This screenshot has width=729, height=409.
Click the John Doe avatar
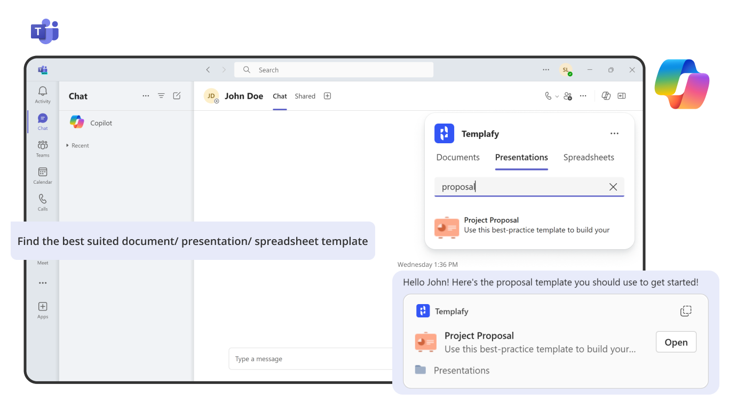(x=211, y=96)
